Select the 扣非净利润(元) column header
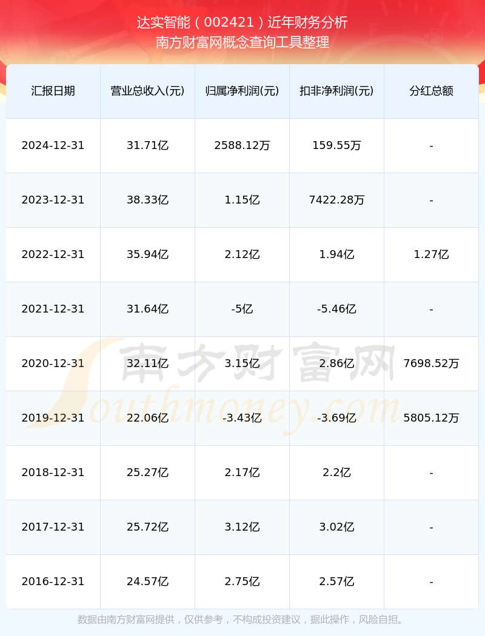485x636 pixels. click(337, 91)
